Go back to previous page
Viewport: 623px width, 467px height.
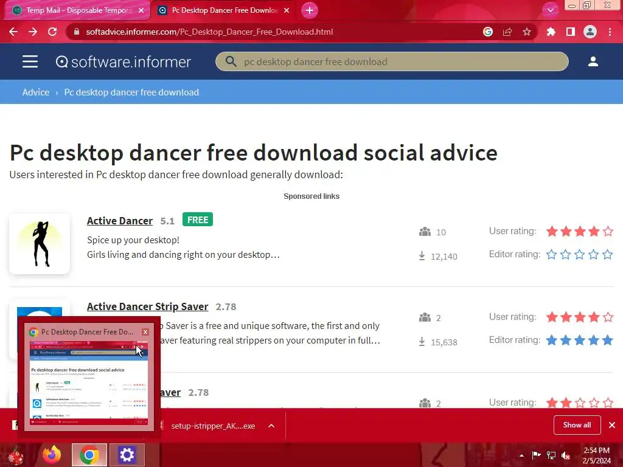(x=13, y=32)
